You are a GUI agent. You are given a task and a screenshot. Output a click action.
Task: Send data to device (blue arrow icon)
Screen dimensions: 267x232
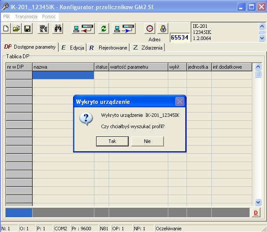pos(124,28)
